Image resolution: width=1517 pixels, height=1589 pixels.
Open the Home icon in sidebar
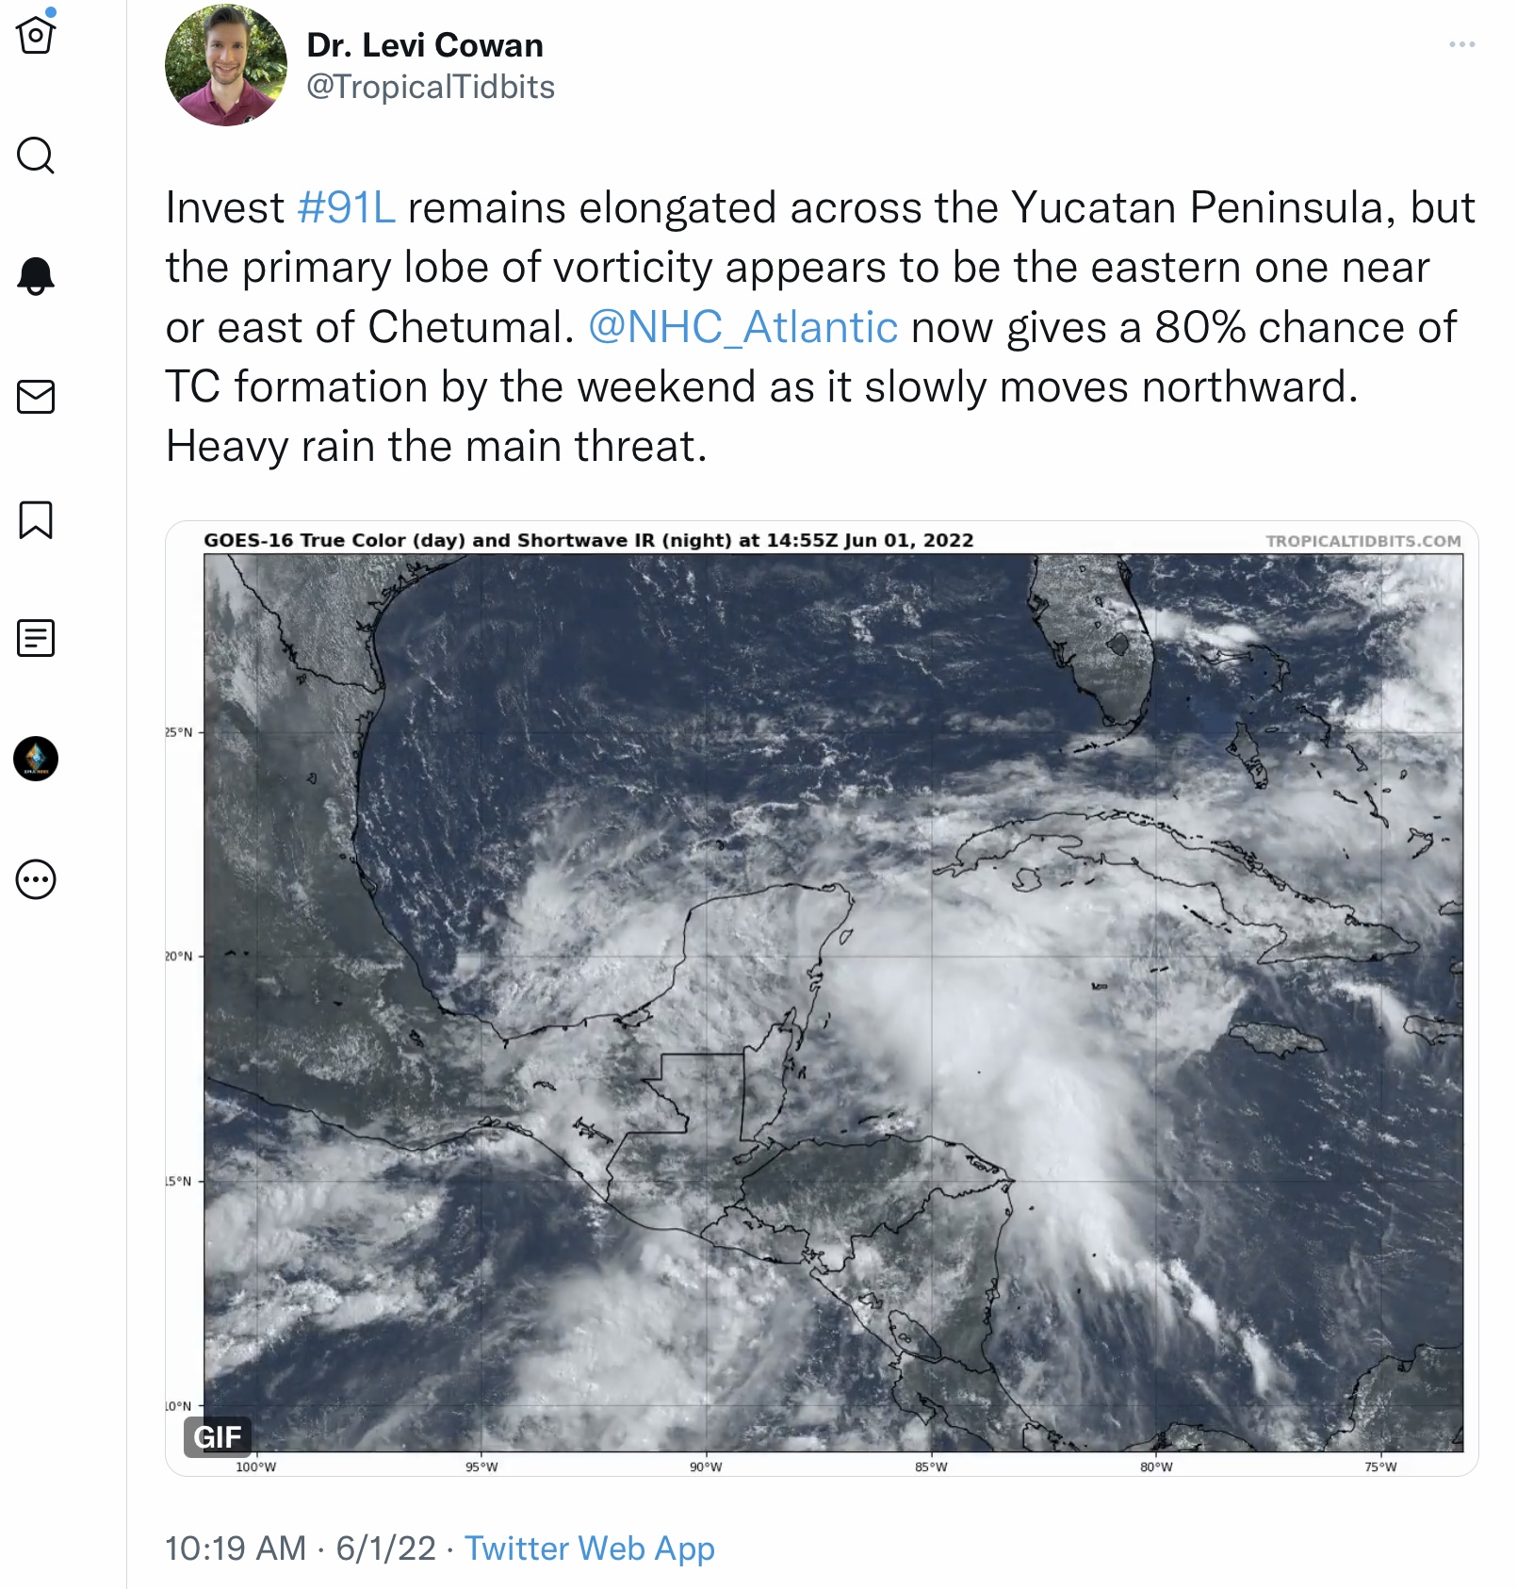[36, 35]
